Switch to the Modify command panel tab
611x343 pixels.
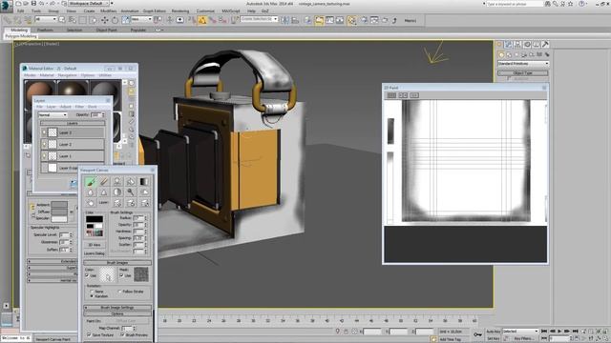pyautogui.click(x=508, y=45)
